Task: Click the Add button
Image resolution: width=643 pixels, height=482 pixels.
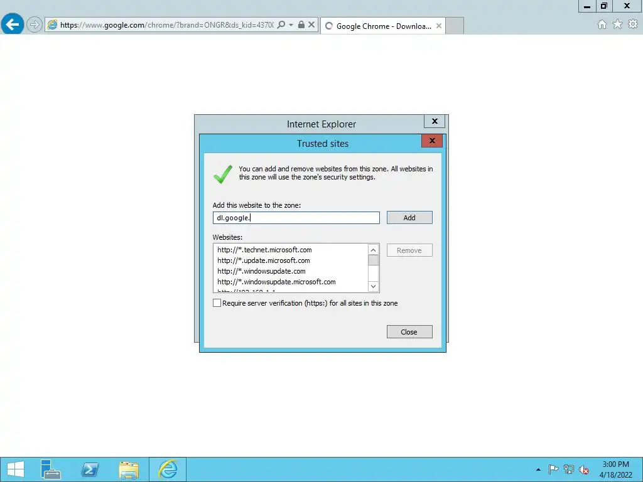Action: (x=409, y=218)
